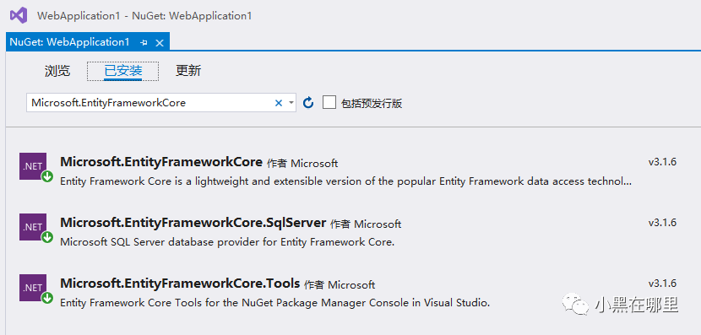
Task: Switch to the 浏览 tab
Action: [57, 71]
